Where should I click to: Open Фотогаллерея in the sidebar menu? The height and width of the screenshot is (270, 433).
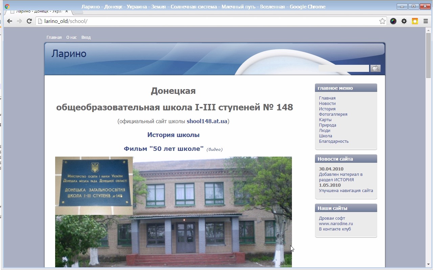333,114
